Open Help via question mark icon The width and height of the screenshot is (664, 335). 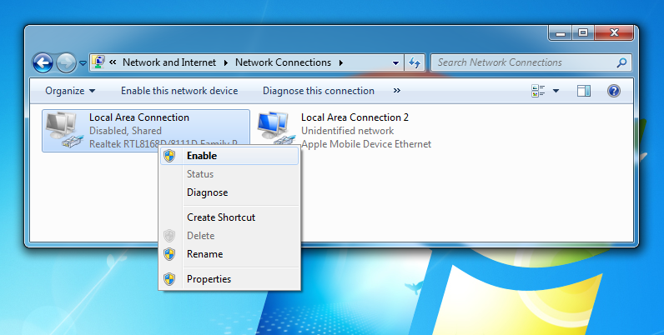(x=614, y=91)
